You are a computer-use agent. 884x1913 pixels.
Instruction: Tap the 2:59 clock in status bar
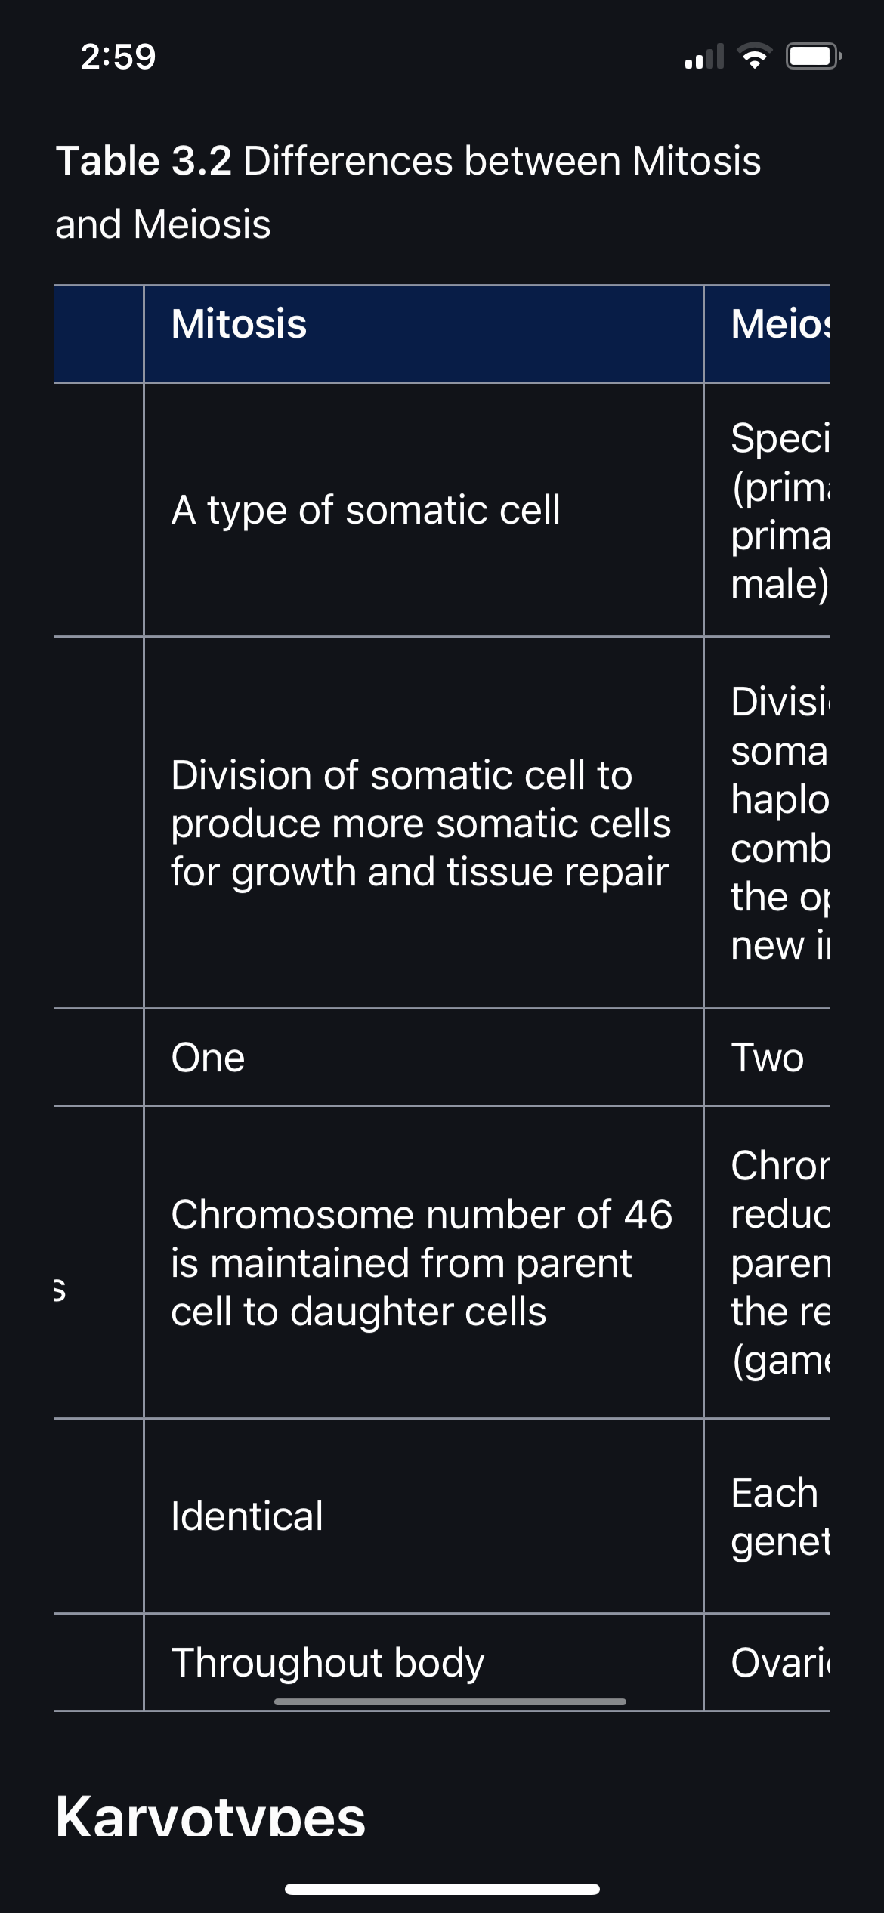pyautogui.click(x=119, y=57)
